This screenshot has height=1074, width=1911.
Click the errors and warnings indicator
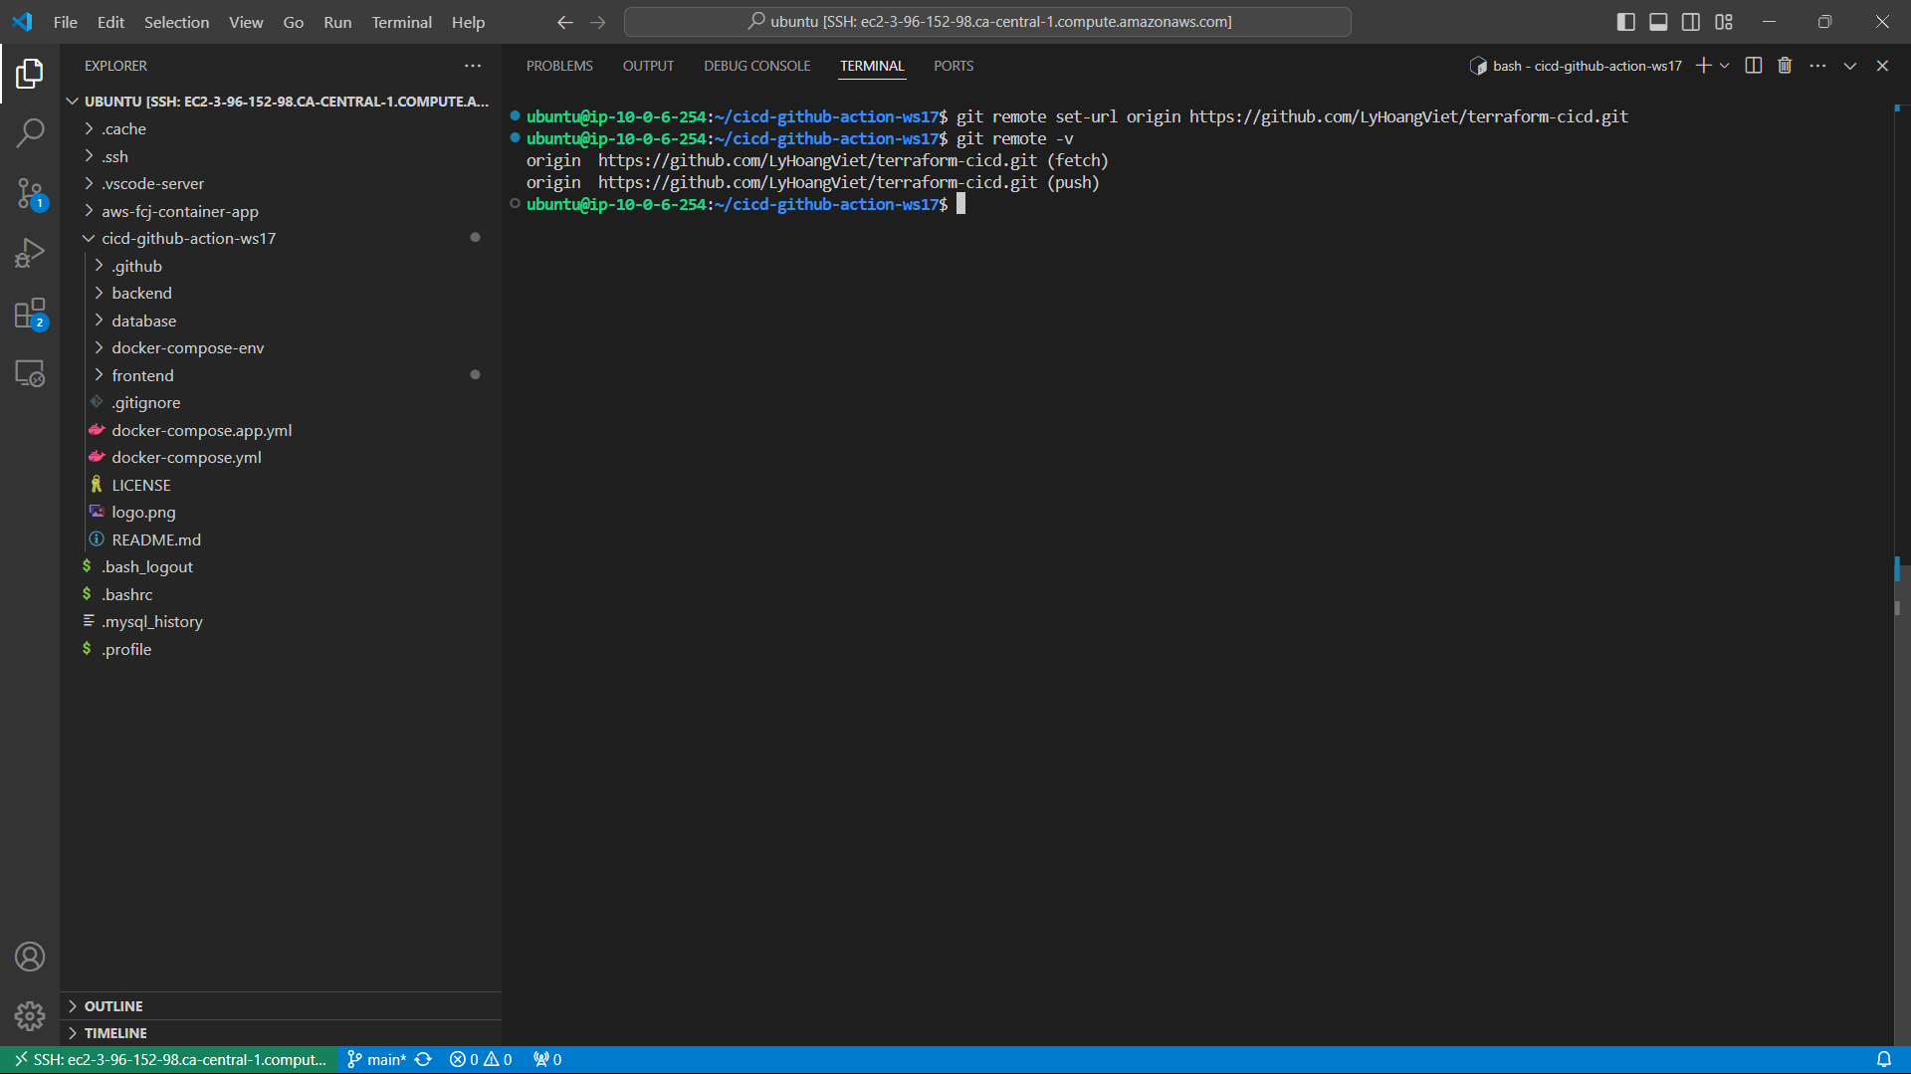pos(481,1059)
